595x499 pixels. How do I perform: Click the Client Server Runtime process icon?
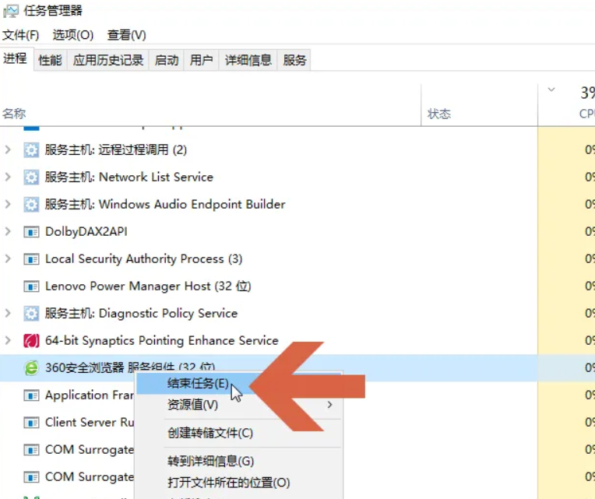click(31, 423)
